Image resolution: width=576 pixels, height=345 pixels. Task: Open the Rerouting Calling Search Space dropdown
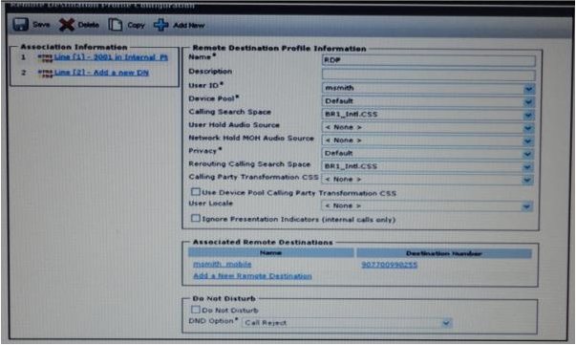[x=428, y=166]
